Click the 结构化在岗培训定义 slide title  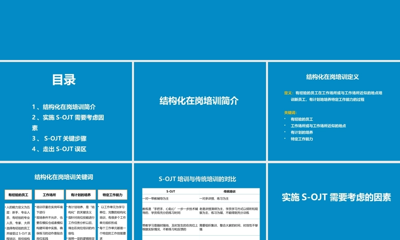(332, 77)
